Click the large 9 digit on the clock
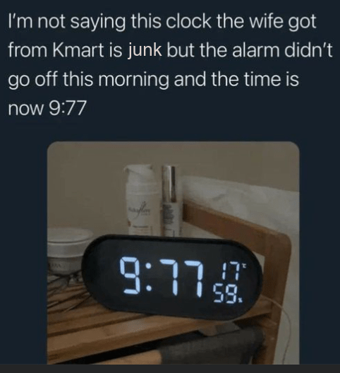The height and width of the screenshot is (373, 340). click(x=132, y=276)
